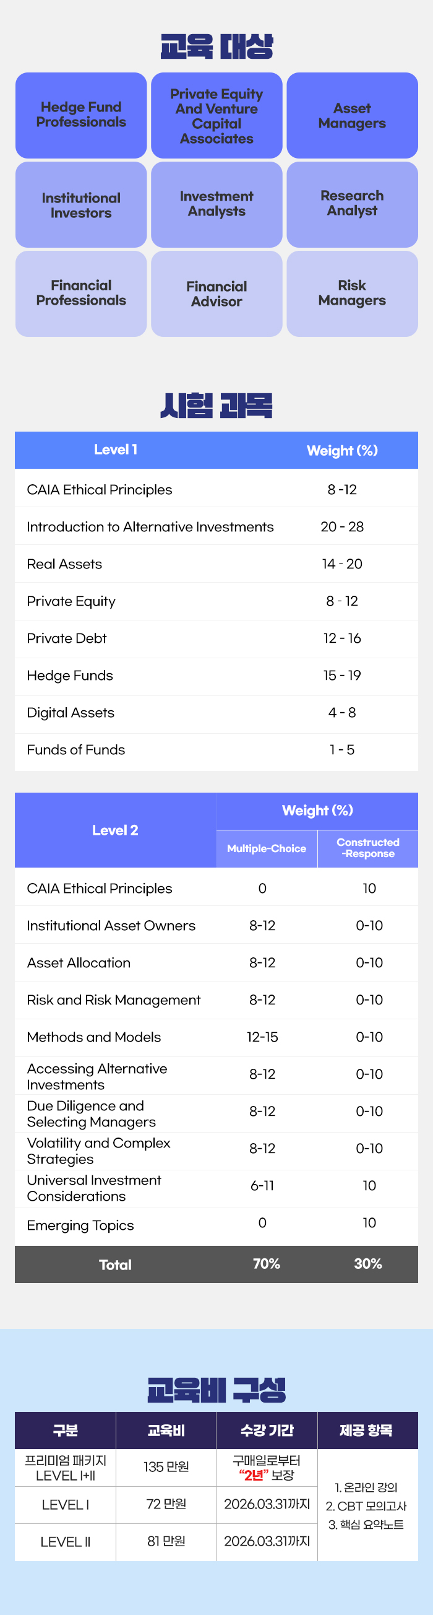Select the LEVEL II package row label

pos(65,1542)
